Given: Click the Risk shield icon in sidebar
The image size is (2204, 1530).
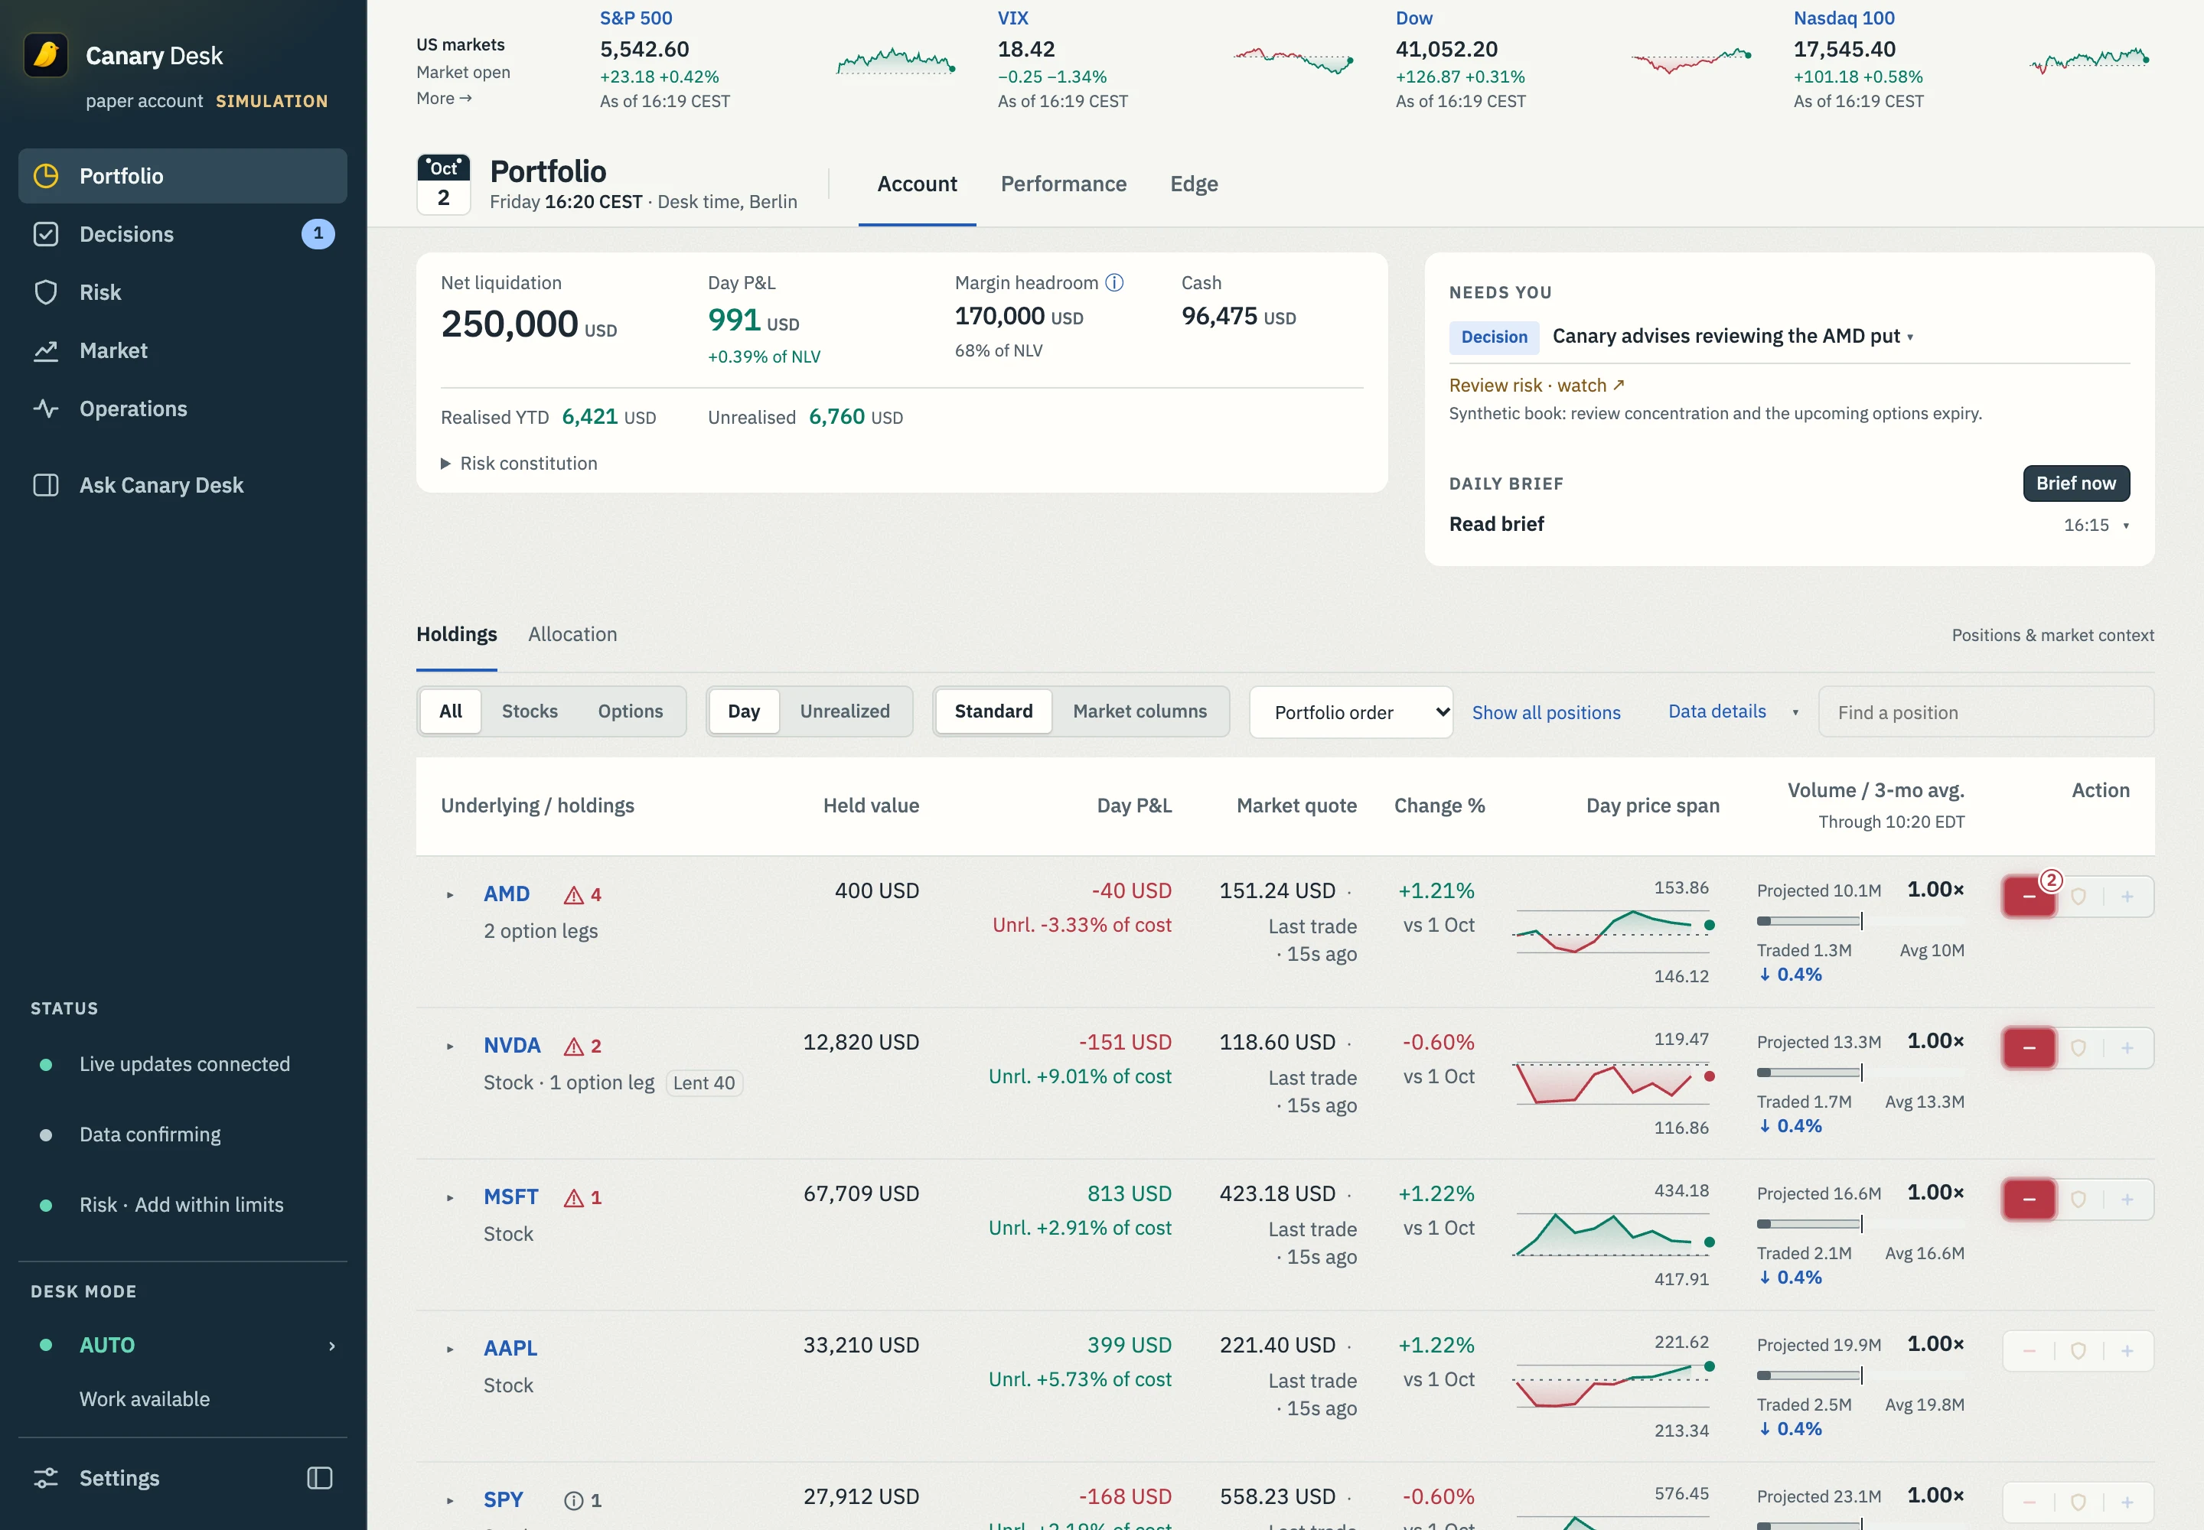Looking at the screenshot, I should coord(46,292).
